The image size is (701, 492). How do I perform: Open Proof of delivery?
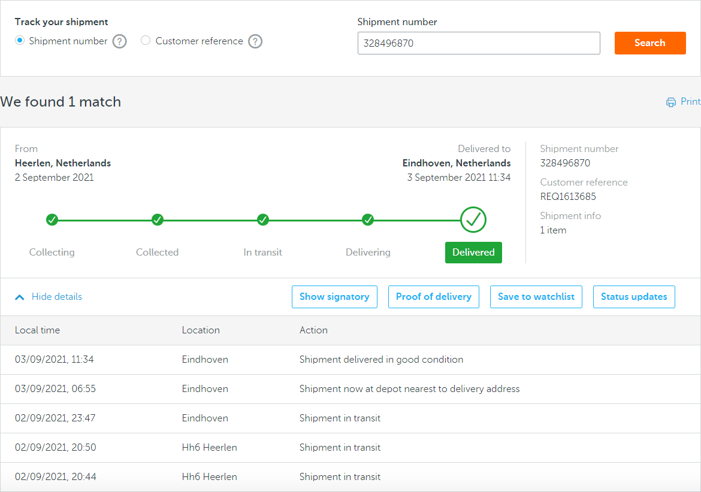point(433,297)
